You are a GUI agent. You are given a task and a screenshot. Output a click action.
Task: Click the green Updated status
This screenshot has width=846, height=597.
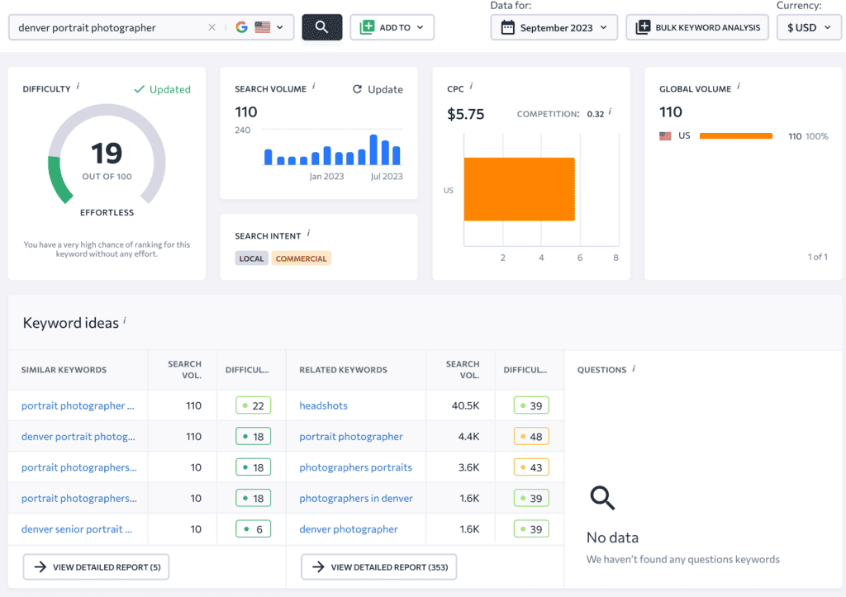(163, 89)
